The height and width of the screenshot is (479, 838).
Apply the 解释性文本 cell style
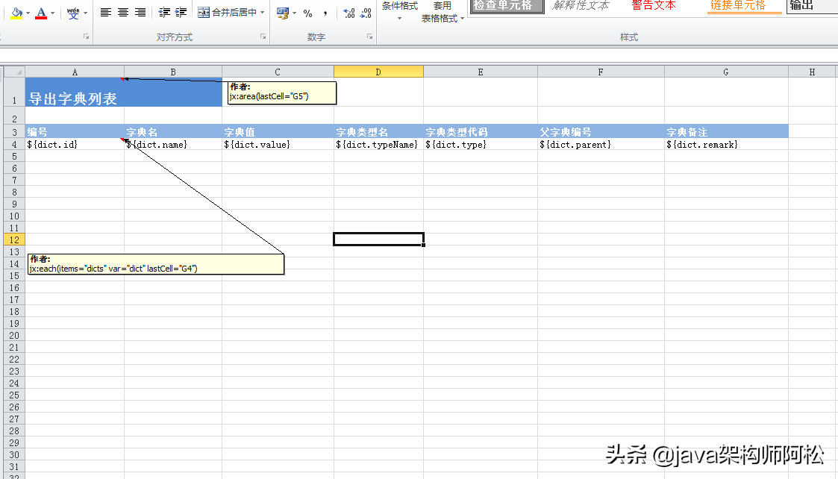tap(581, 6)
